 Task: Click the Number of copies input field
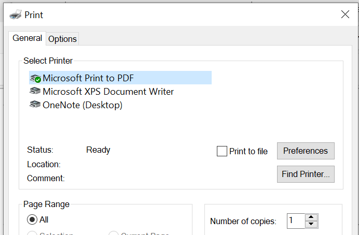[x=296, y=221]
